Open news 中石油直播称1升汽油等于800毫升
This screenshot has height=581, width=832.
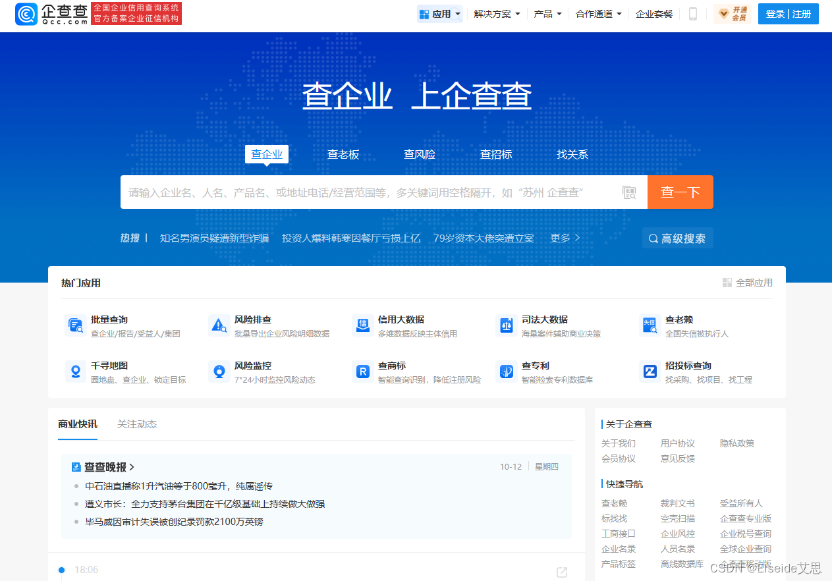(179, 486)
